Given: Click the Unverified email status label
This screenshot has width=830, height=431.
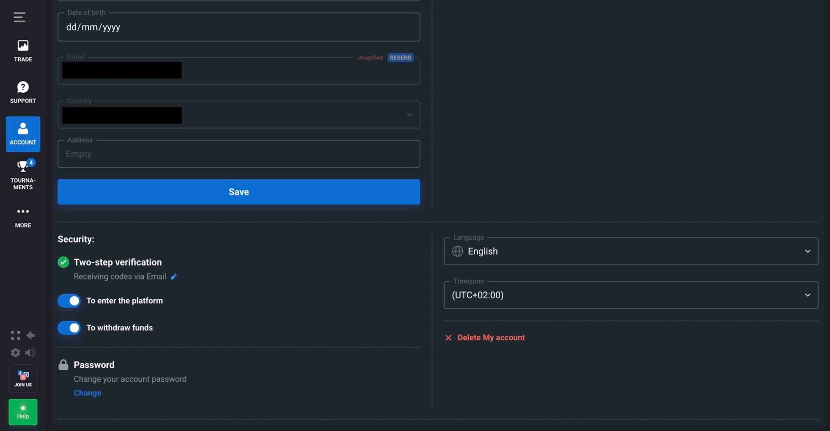Looking at the screenshot, I should click(370, 58).
